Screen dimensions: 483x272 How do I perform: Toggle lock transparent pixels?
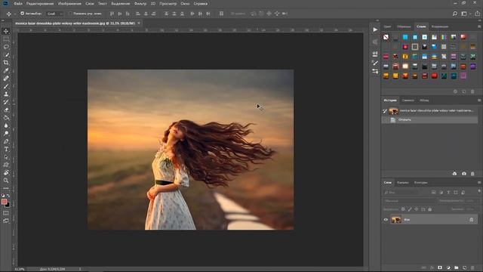403,209
